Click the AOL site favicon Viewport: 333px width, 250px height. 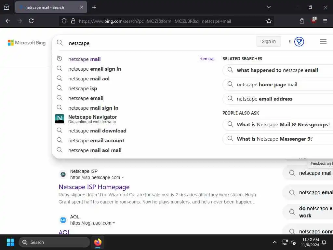63,220
